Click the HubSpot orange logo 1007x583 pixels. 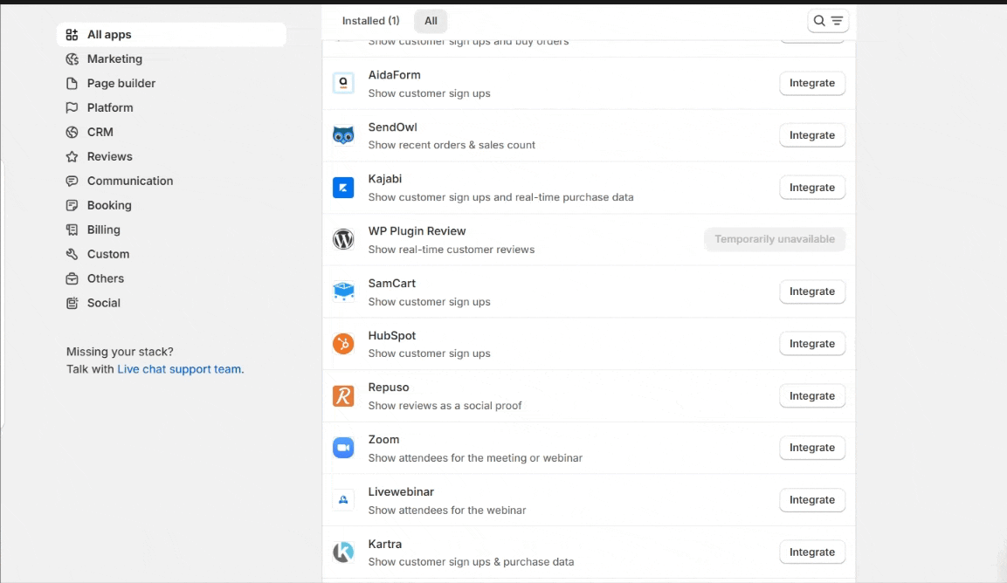pos(343,344)
